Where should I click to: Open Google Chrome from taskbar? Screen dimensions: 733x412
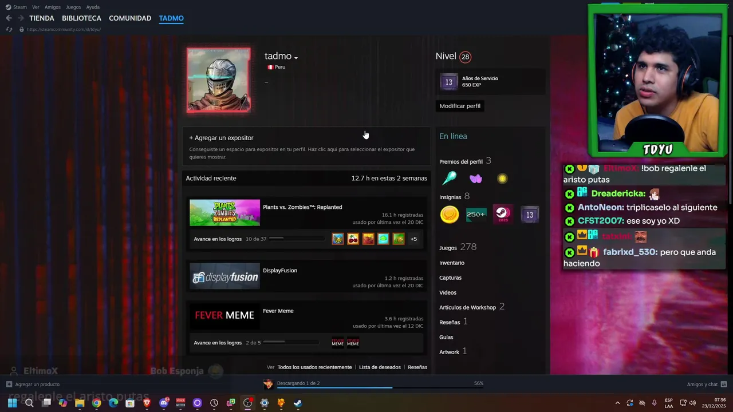pyautogui.click(x=96, y=403)
